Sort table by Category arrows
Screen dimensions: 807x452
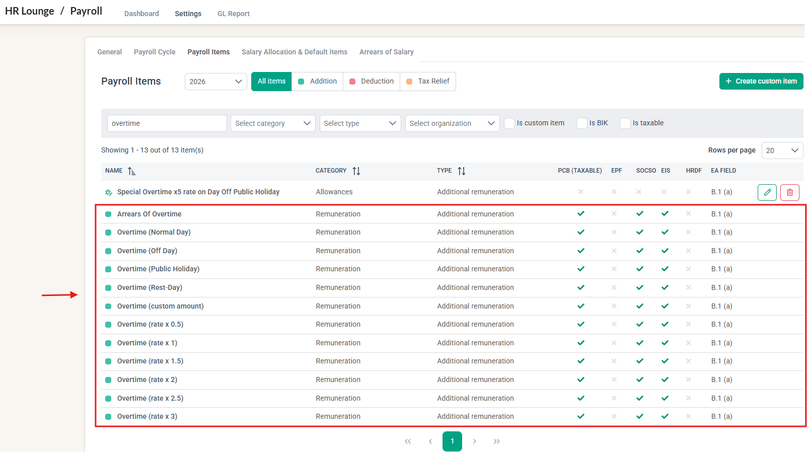click(356, 171)
